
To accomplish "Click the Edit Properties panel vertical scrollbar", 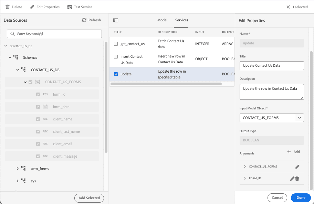I will point(311,121).
